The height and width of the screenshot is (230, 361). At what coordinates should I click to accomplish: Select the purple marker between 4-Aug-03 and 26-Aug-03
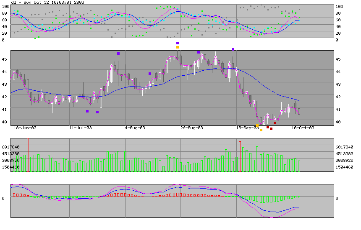pos(149,74)
